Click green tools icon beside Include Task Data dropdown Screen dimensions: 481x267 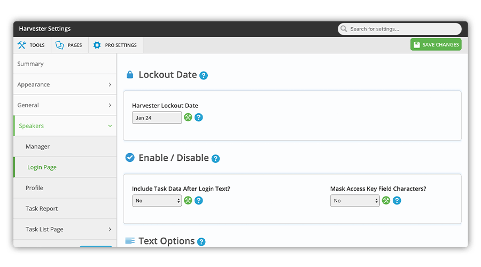(x=188, y=200)
